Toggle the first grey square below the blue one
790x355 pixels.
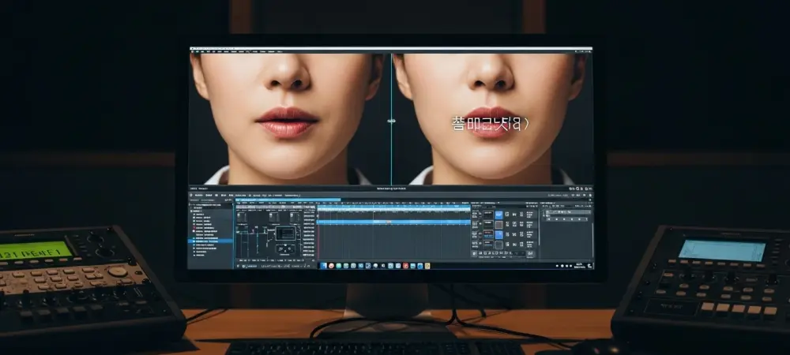pyautogui.click(x=498, y=225)
